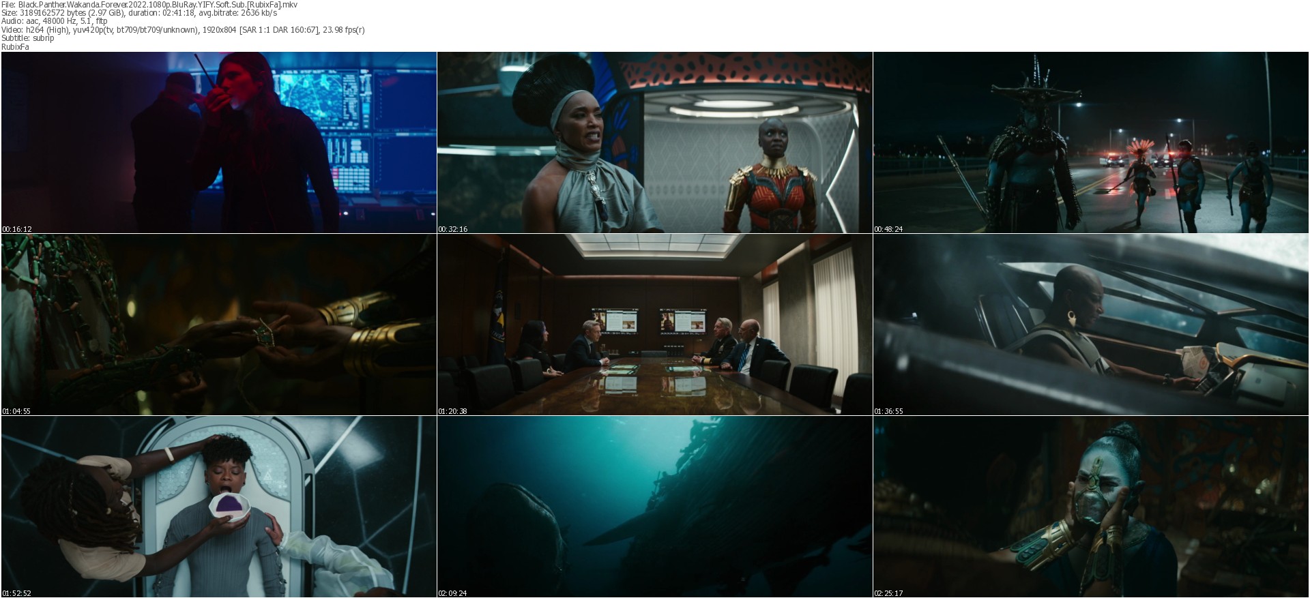Click the Subtitle: subrip line
This screenshot has height=598, width=1310.
coord(28,38)
